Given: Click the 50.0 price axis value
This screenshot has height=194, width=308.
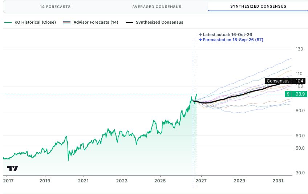Looking at the screenshot, I should [x=300, y=148].
